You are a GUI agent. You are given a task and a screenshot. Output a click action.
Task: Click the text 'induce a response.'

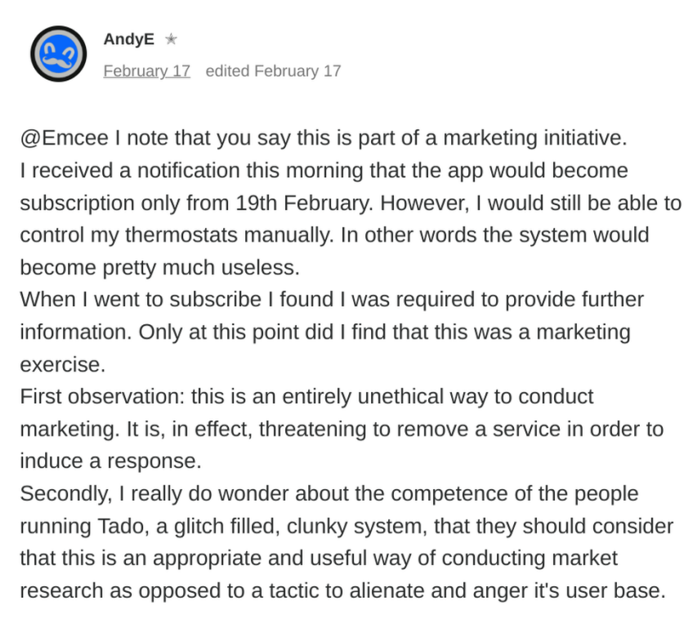[x=110, y=461]
